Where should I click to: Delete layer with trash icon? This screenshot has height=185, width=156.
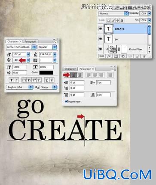pyautogui.click(x=144, y=56)
